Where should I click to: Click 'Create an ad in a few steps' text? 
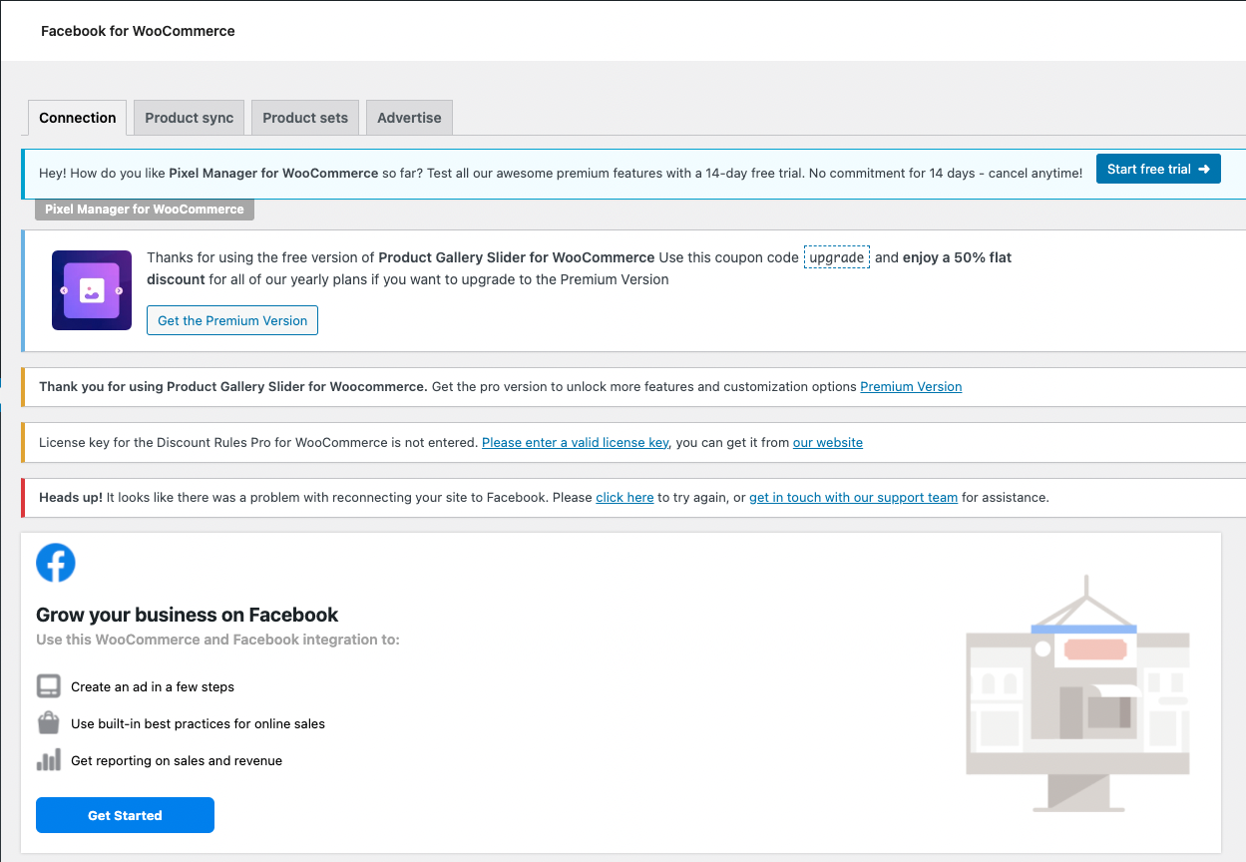click(153, 686)
